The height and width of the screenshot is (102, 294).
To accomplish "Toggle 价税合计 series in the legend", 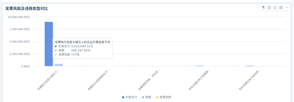I will pos(129,97).
